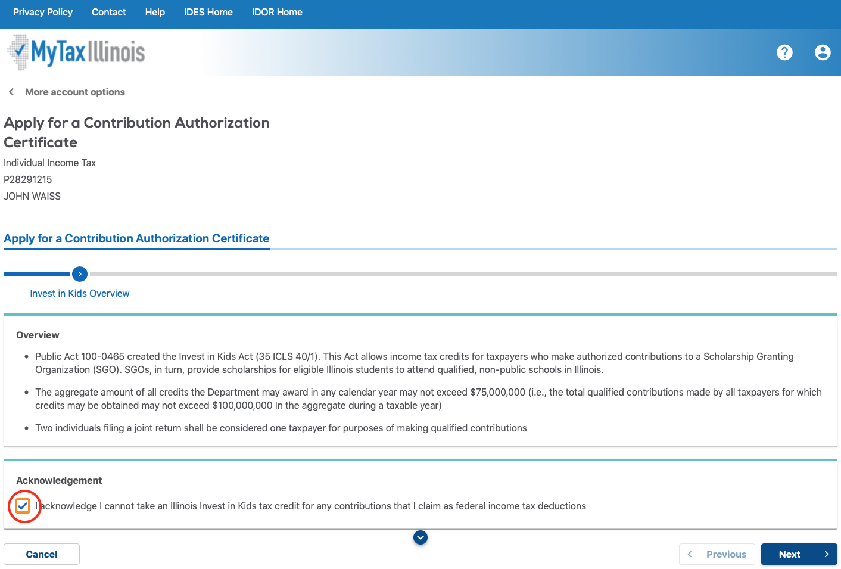Open the help question mark icon
The height and width of the screenshot is (569, 841).
[x=784, y=52]
